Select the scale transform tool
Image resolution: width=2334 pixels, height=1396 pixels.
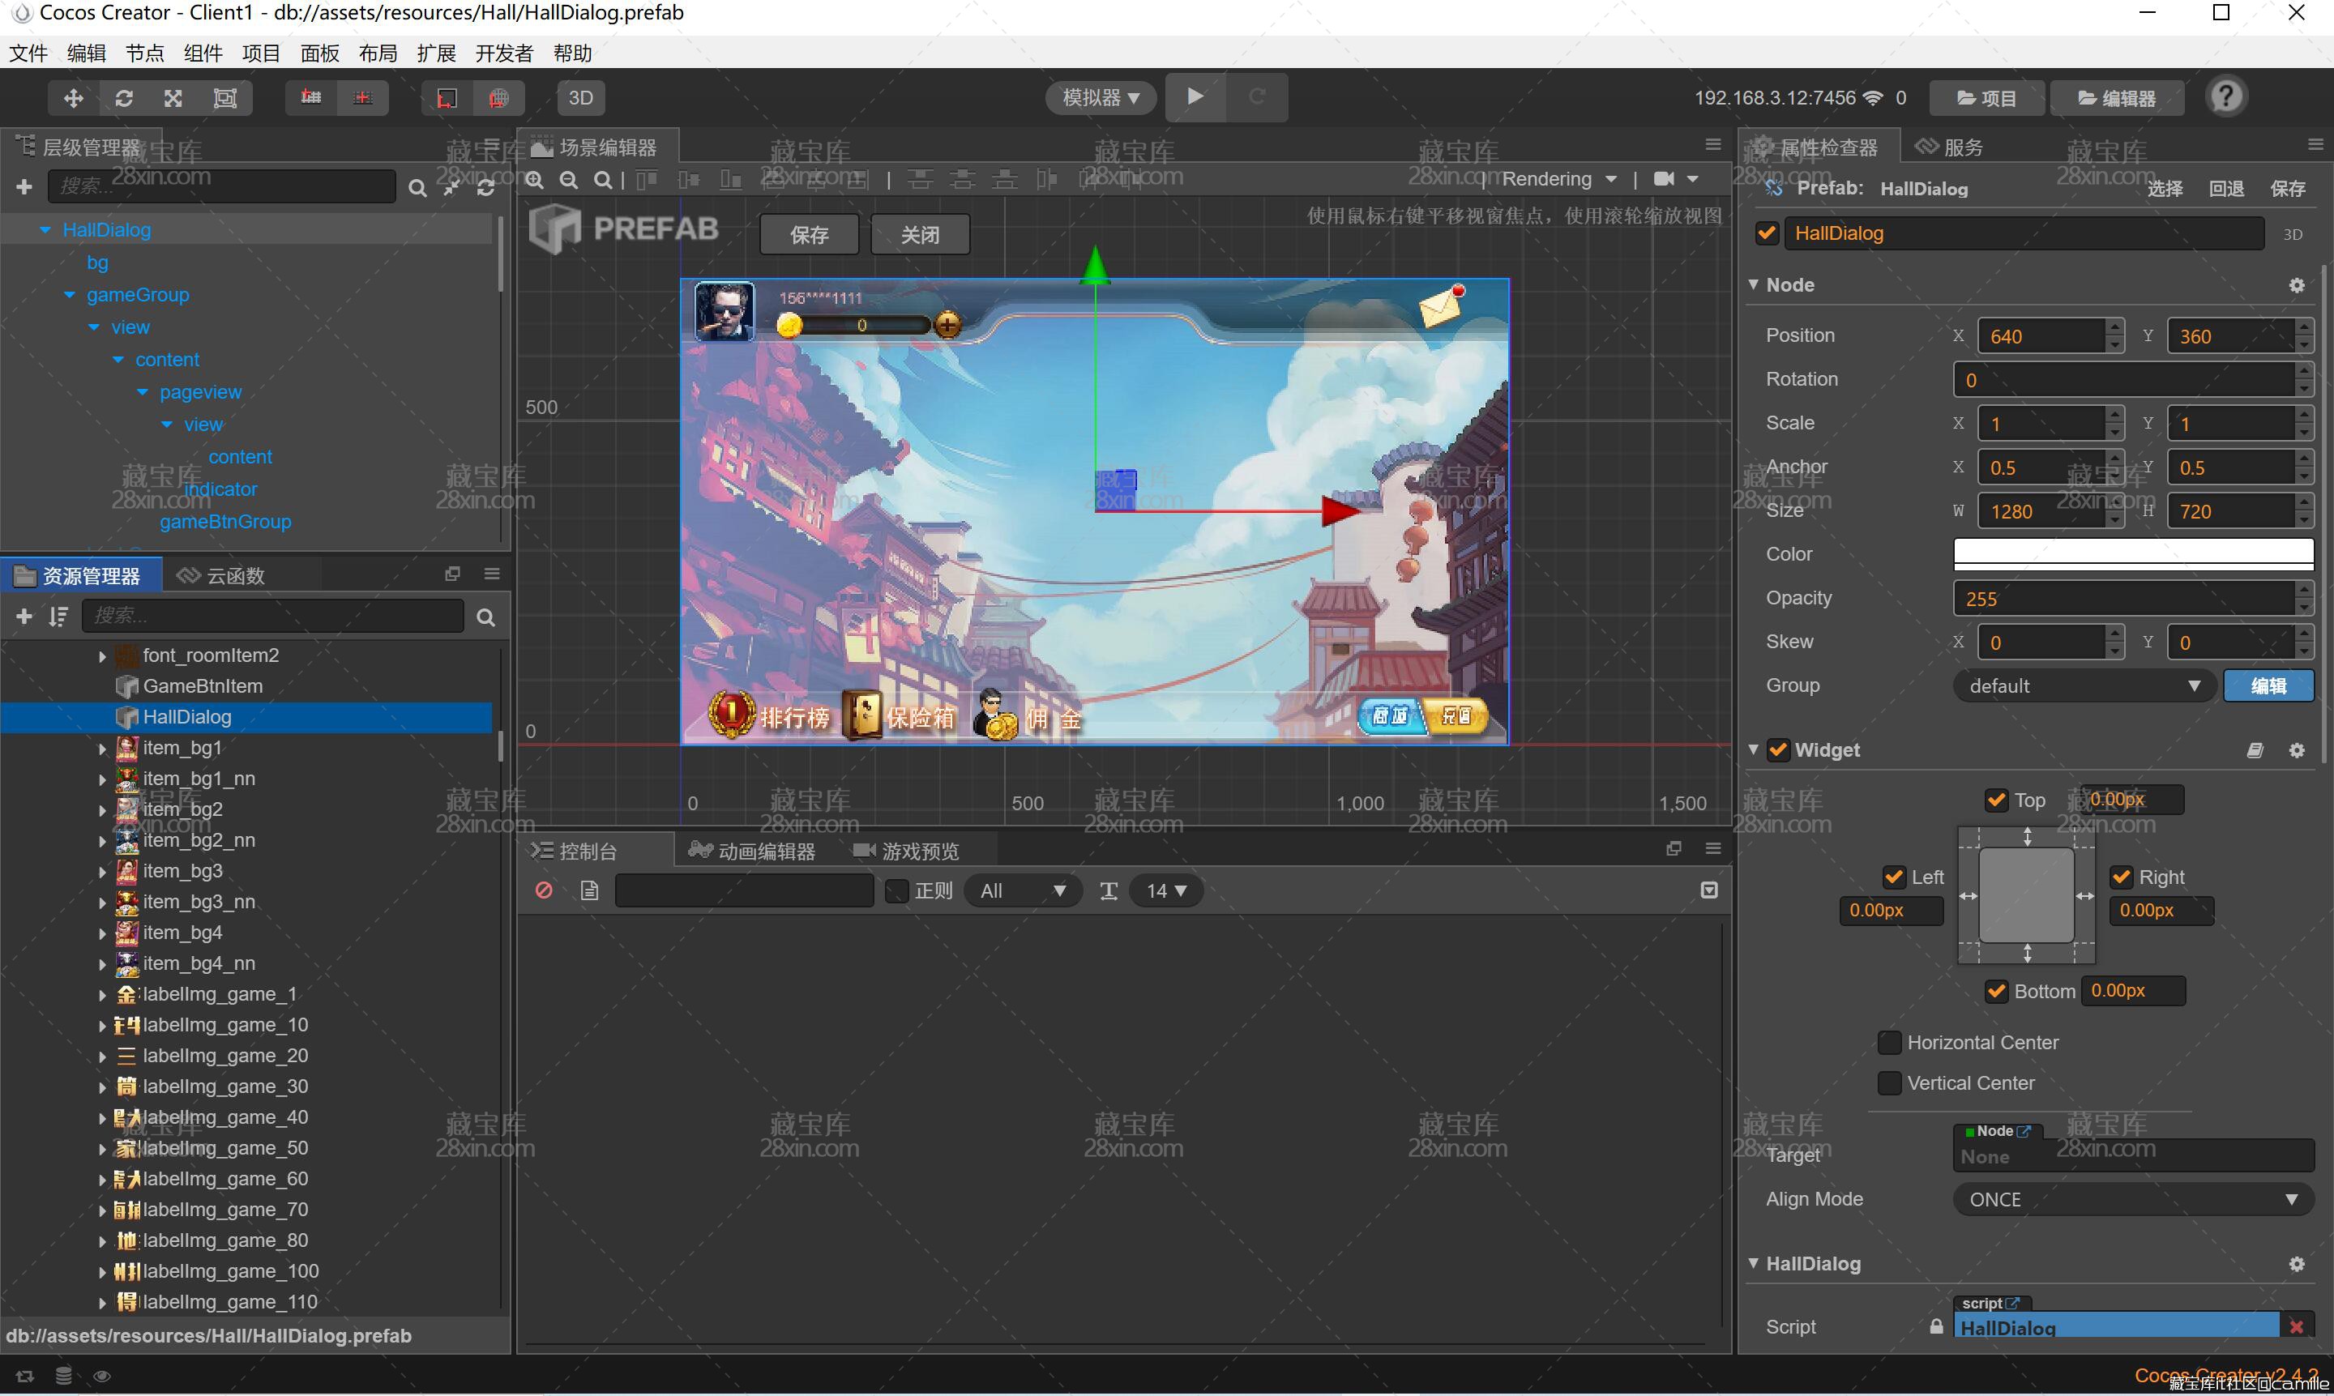(x=174, y=98)
